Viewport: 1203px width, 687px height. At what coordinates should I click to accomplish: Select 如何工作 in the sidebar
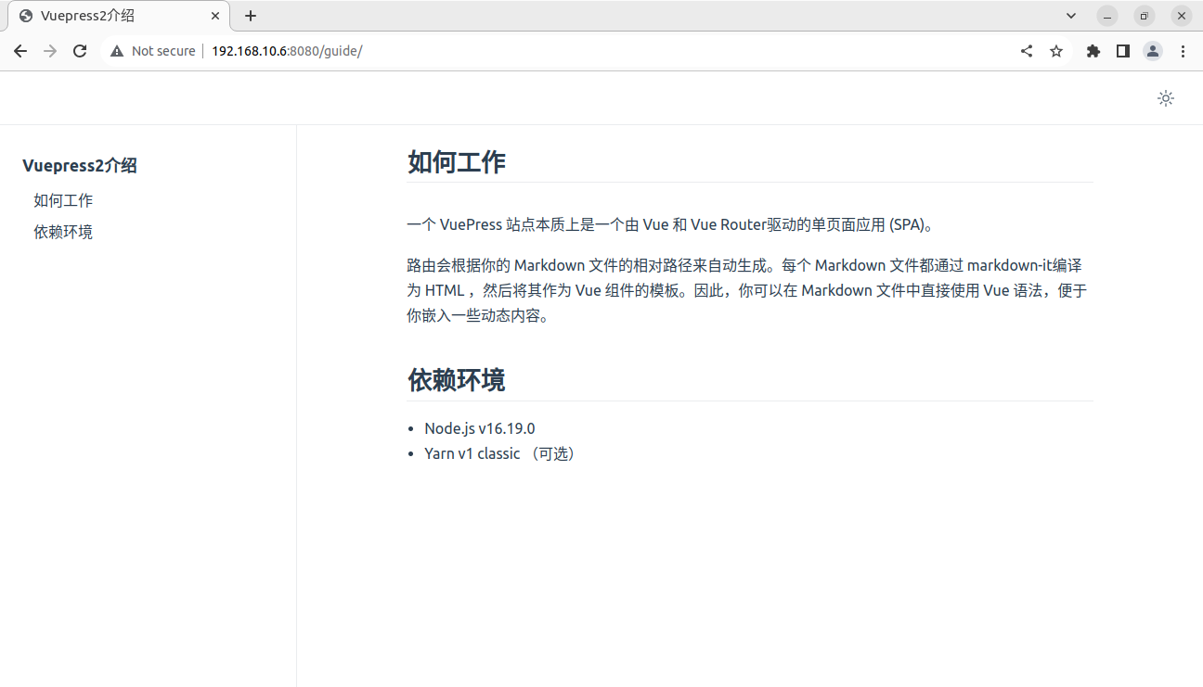point(63,200)
